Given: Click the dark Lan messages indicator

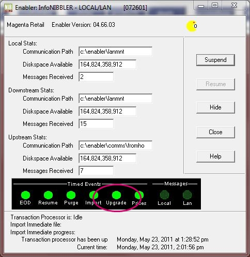Looking at the screenshot, I should pos(187,195).
